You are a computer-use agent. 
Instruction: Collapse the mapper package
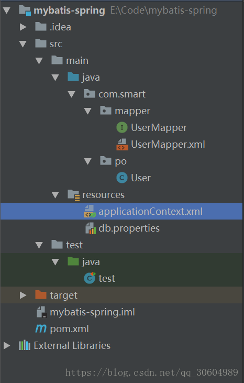(x=87, y=112)
